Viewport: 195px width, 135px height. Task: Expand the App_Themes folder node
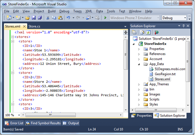coord(139,85)
